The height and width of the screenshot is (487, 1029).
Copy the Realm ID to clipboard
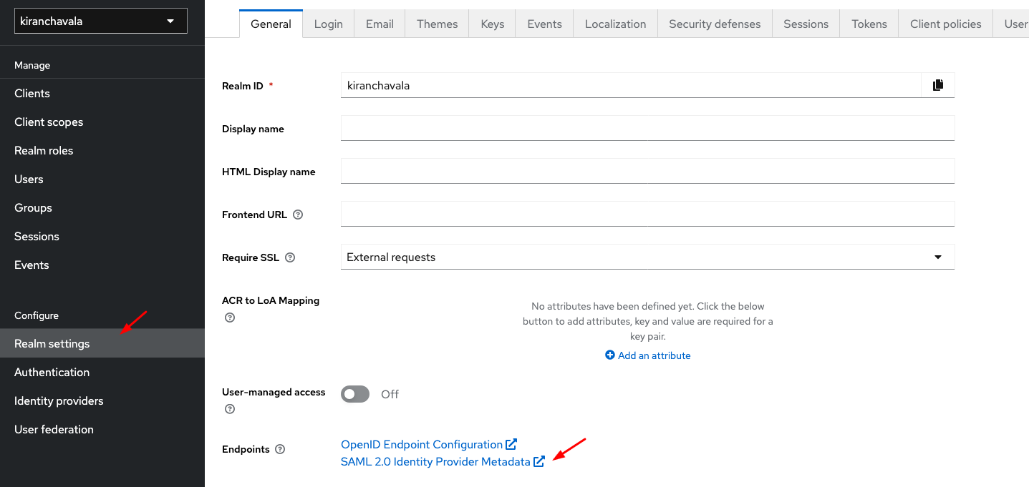(x=937, y=85)
